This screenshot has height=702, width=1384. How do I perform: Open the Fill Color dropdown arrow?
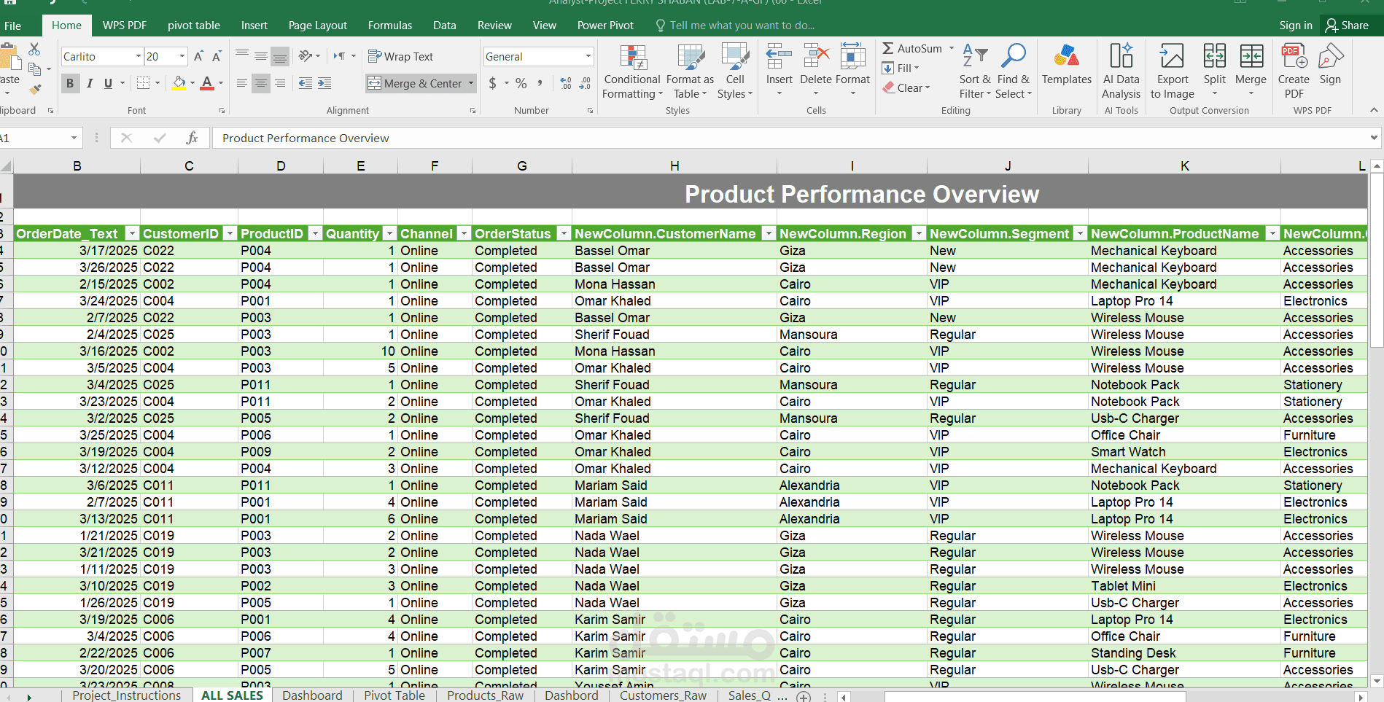click(x=193, y=83)
